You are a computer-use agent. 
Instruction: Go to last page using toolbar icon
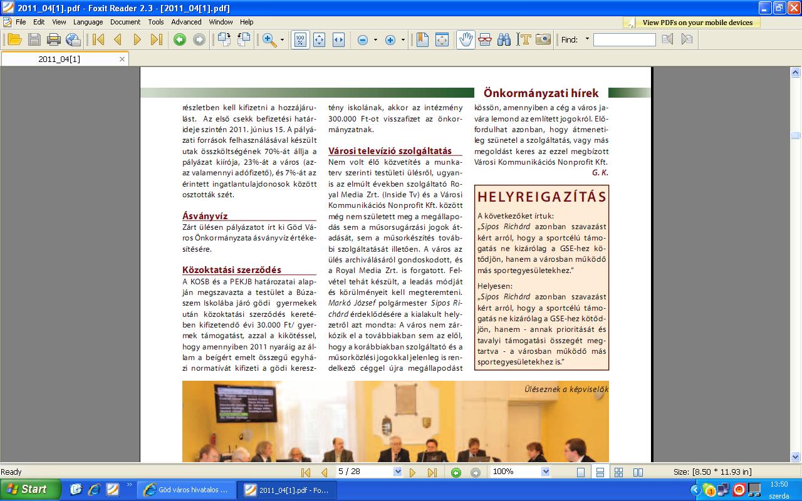(x=156, y=40)
